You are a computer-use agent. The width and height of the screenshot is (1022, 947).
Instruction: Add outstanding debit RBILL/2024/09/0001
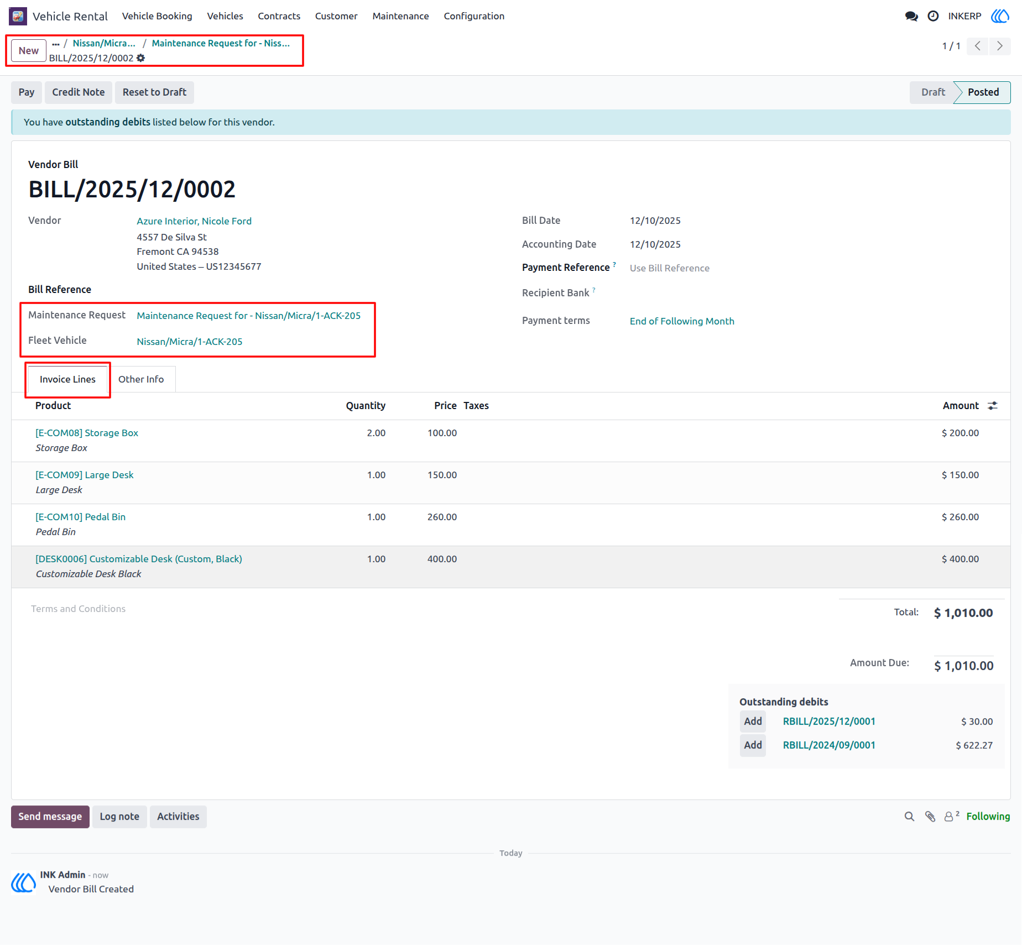pyautogui.click(x=753, y=745)
